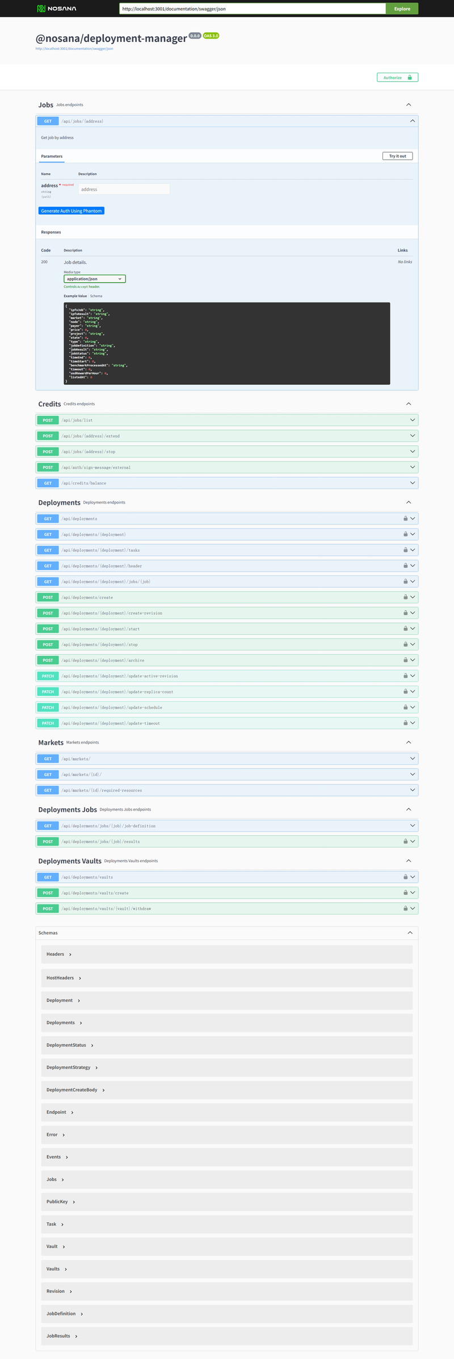This screenshot has width=454, height=1359.
Task: Click lock icon on /jobs/{job} deployment endpoint row
Action: [x=405, y=581]
